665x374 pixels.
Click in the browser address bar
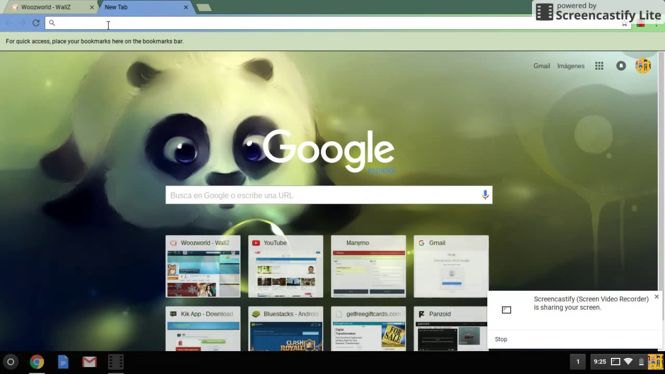tap(338, 23)
